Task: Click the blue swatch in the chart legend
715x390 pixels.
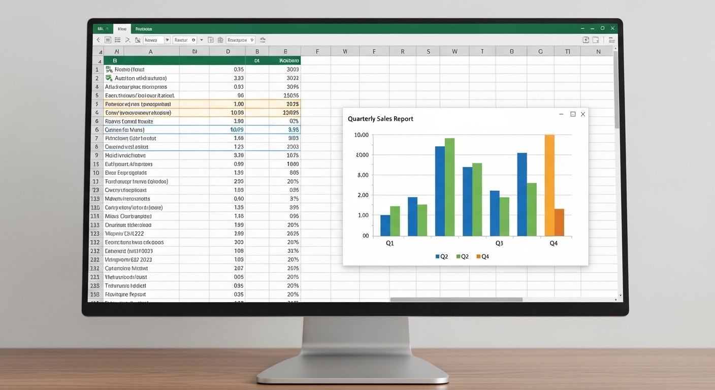Action: pos(437,256)
